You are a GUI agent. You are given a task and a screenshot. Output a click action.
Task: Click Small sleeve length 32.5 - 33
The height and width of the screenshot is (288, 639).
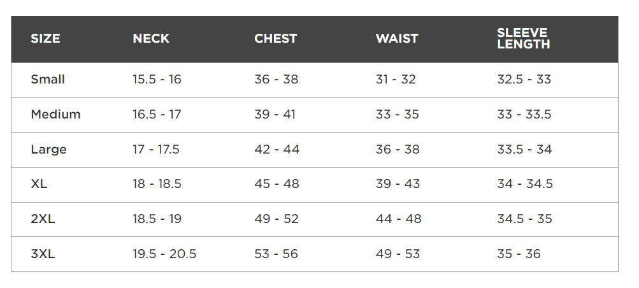[524, 79]
